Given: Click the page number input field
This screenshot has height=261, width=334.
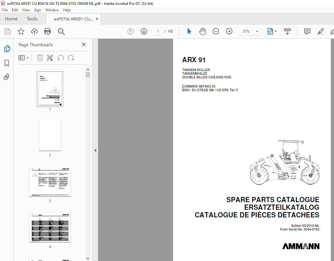Looking at the screenshot, I should (158, 32).
